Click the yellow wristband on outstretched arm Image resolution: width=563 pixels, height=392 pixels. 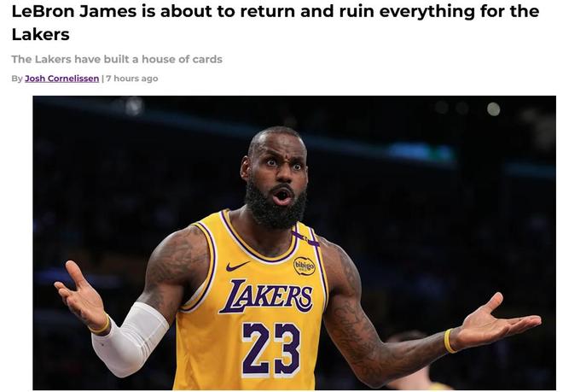click(x=449, y=341)
